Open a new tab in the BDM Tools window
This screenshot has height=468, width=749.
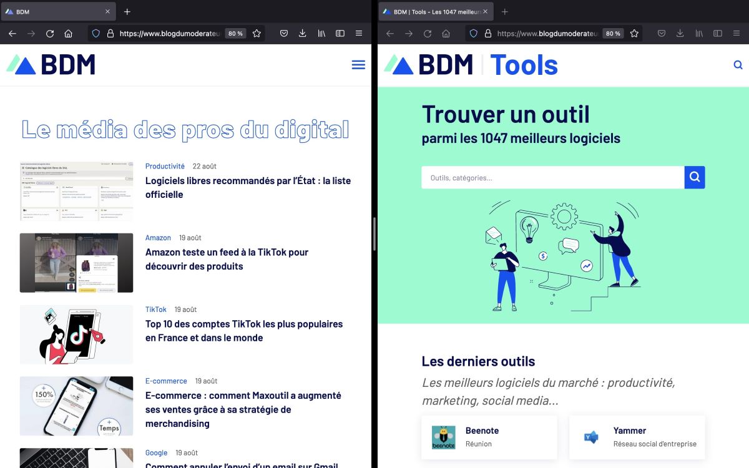tap(505, 12)
